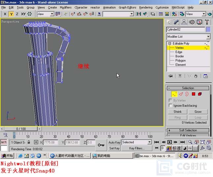The image size is (213, 177).
Task: Open the Curve Editor icon
Action: tap(161, 14)
